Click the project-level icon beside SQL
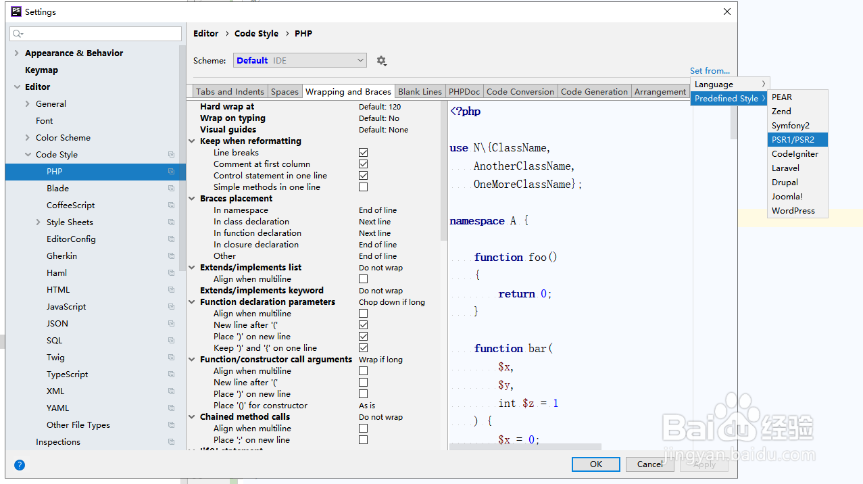Viewport: 863px width, 484px height. (172, 341)
